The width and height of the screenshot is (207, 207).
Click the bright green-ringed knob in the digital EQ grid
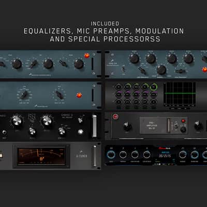click(x=154, y=87)
